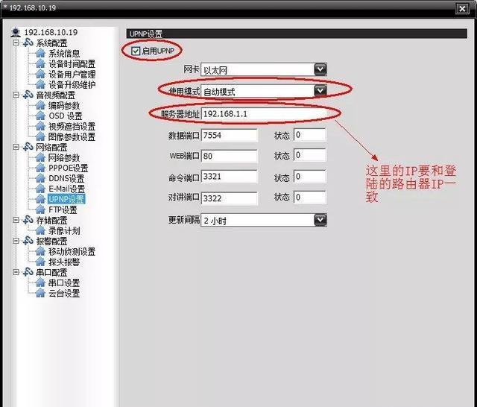
Task: Collapse the 音视频配置 tree node
Action: click(16, 95)
